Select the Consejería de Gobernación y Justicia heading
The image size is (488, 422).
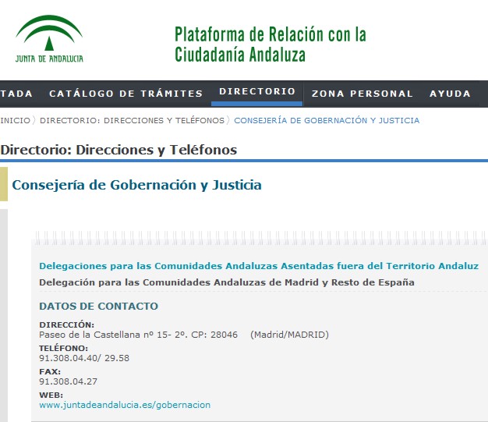coord(136,185)
